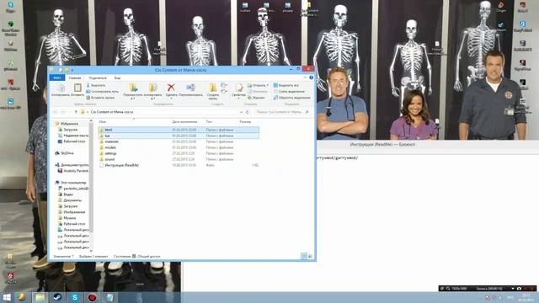
Task: Click the Notepad icon on the taskbar
Action: pos(109,297)
